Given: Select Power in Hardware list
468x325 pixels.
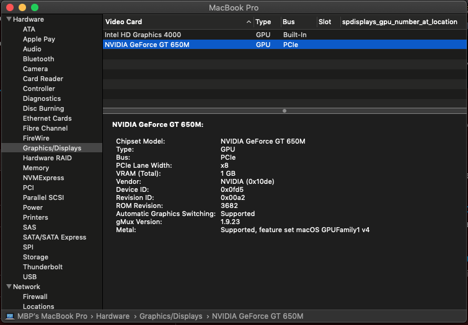Looking at the screenshot, I should tap(32, 207).
